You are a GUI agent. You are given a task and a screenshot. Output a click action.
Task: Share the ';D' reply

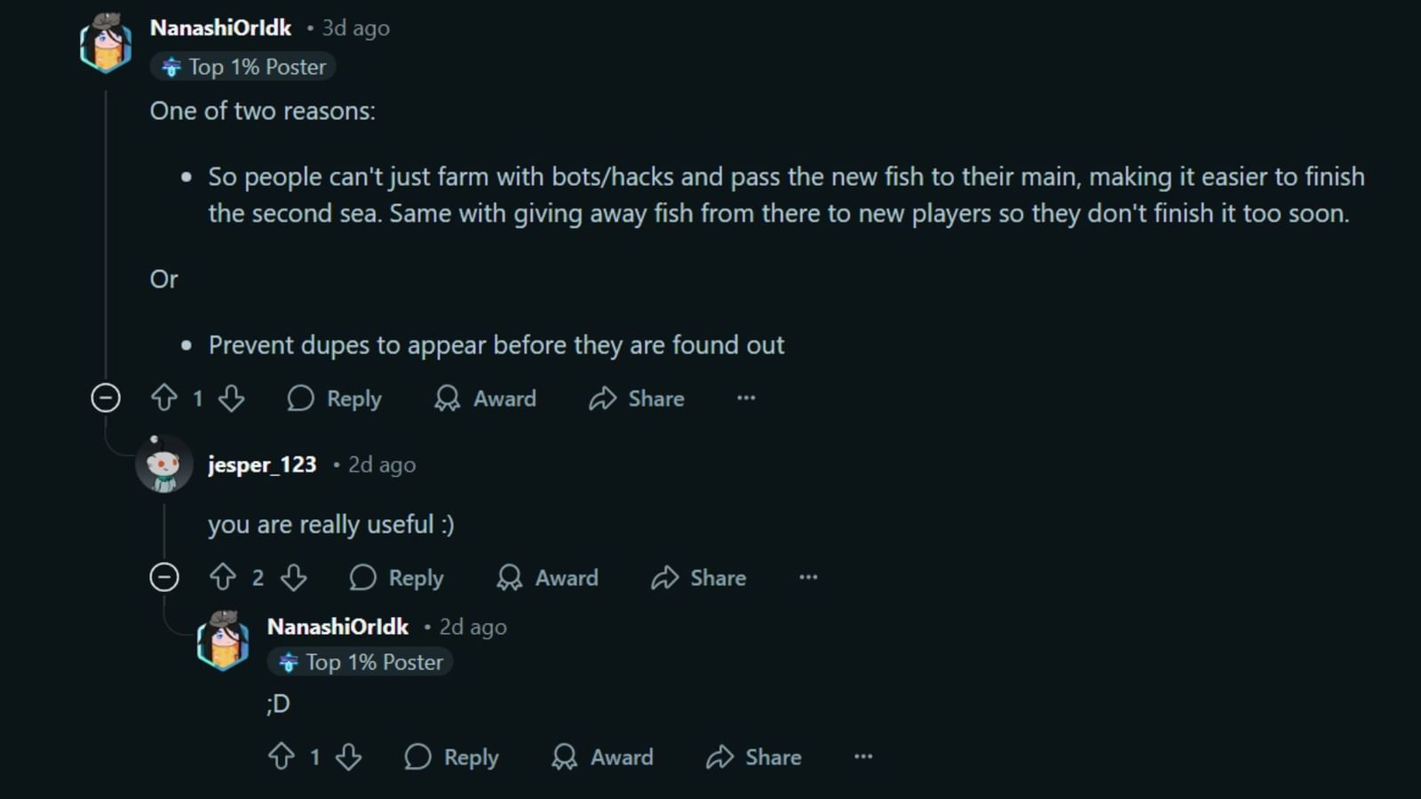pyautogui.click(x=754, y=756)
